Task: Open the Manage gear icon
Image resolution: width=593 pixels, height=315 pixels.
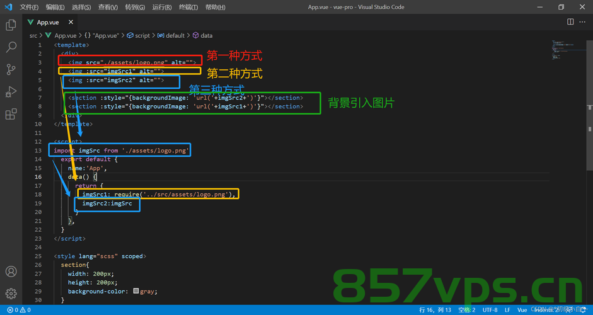Action: point(11,294)
